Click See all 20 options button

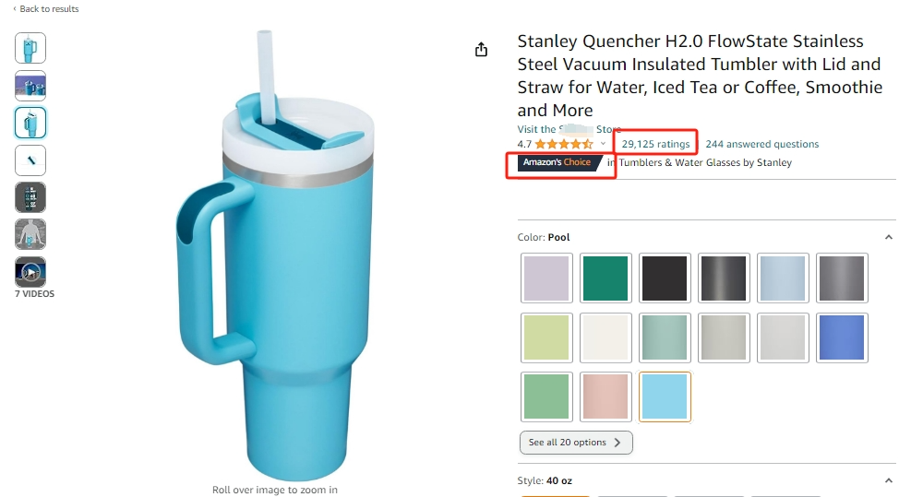pos(576,443)
